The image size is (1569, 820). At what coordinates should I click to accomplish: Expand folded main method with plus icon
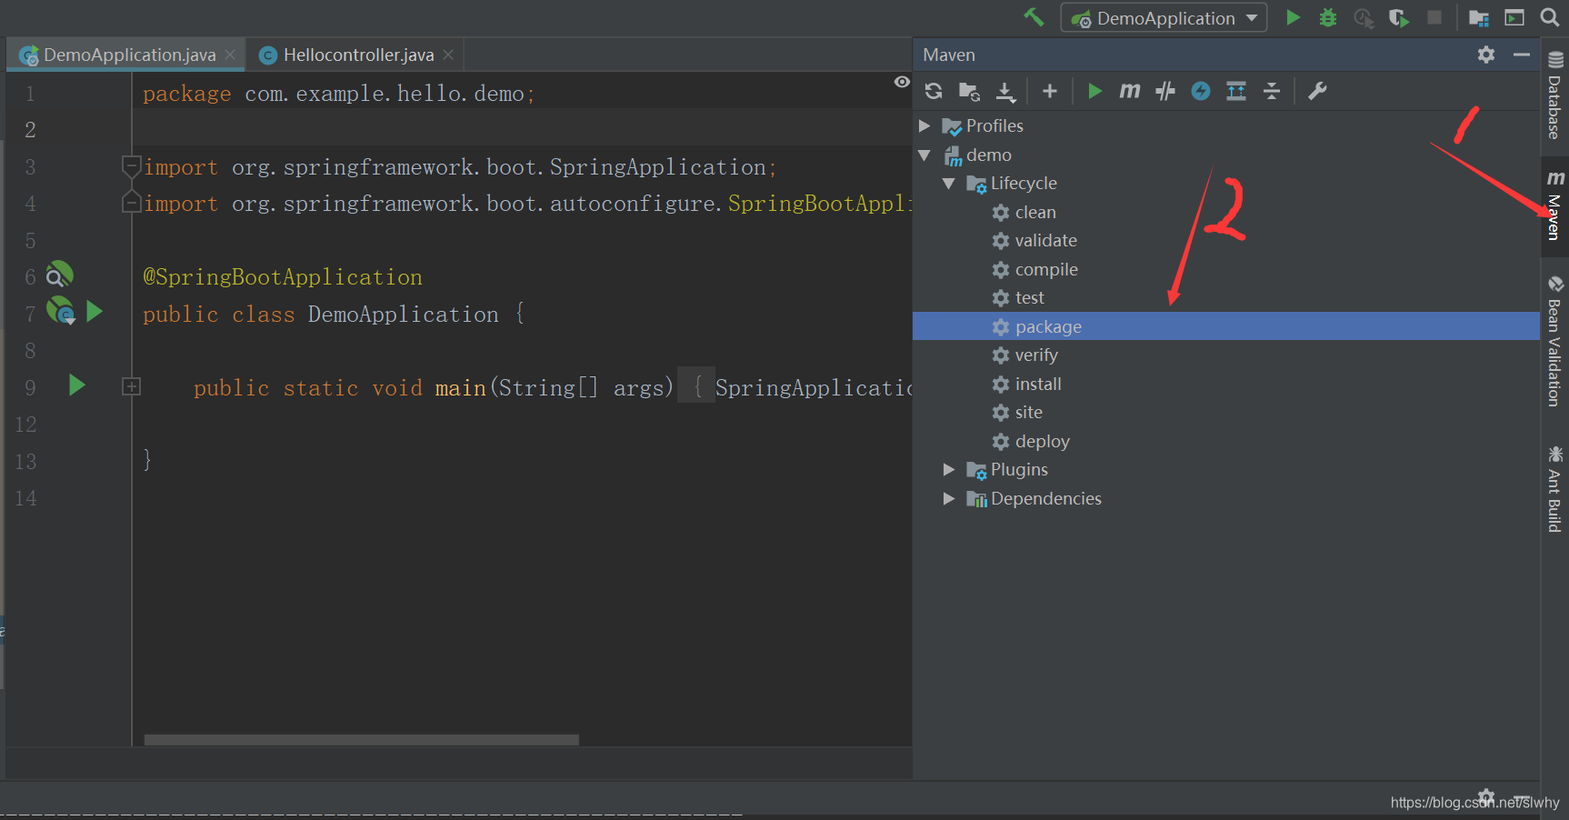[x=131, y=387]
